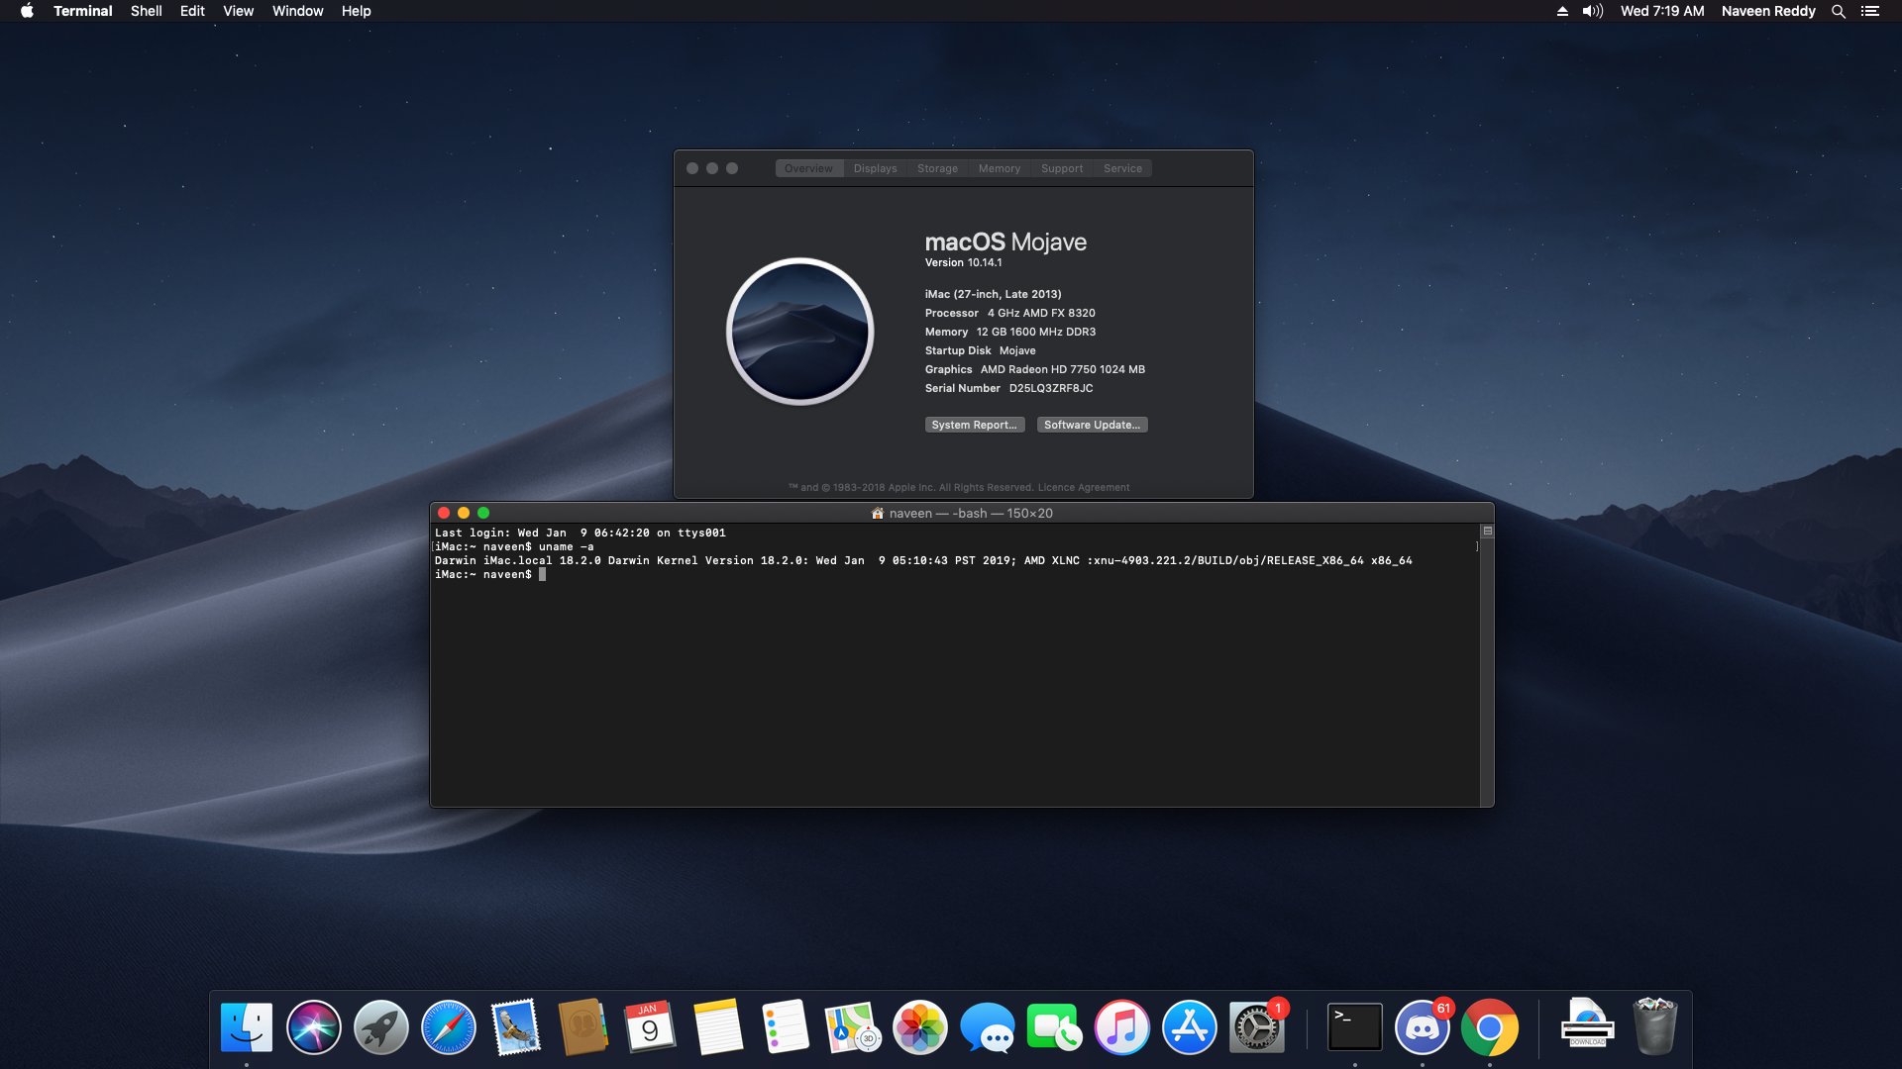Open App Store icon in dock

[1189, 1027]
